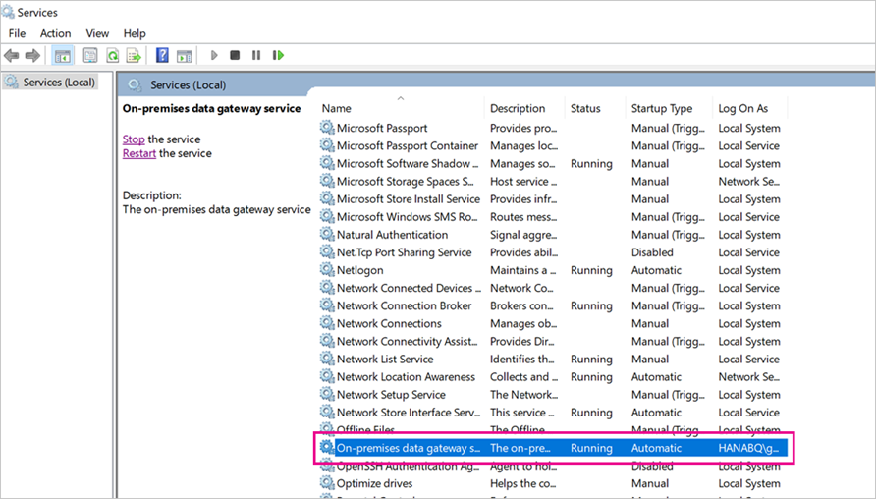
Task: Click the Start Service play icon
Action: point(214,56)
